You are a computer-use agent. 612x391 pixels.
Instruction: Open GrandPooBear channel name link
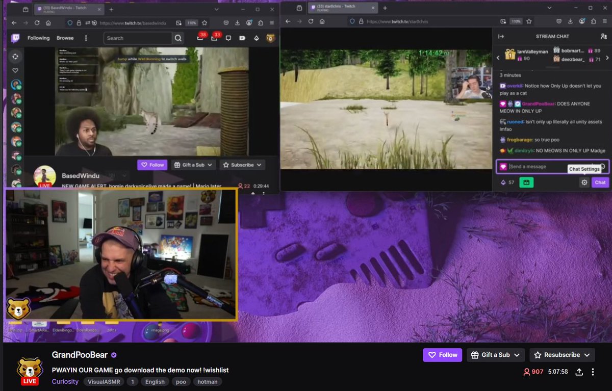(80, 355)
